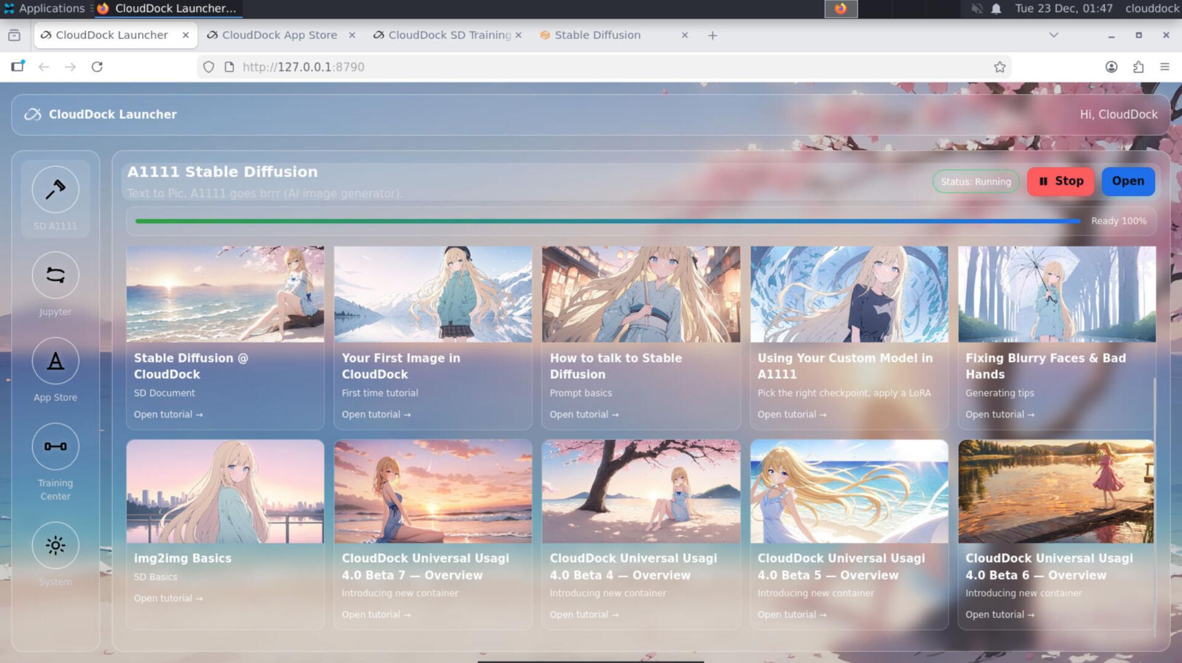The width and height of the screenshot is (1182, 663).
Task: Open the browser account profile dropdown
Action: coord(1111,66)
